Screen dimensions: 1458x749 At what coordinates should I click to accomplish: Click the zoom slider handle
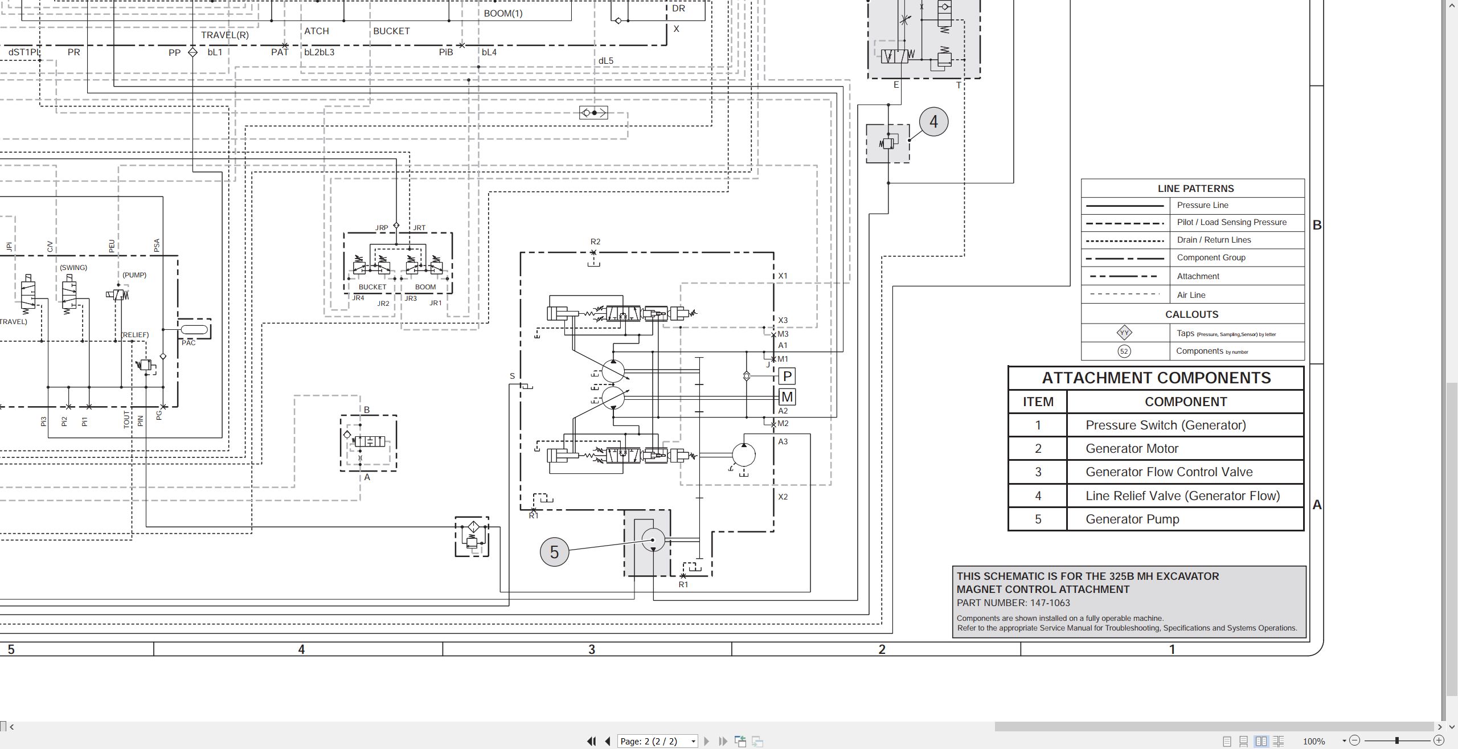tap(1397, 740)
